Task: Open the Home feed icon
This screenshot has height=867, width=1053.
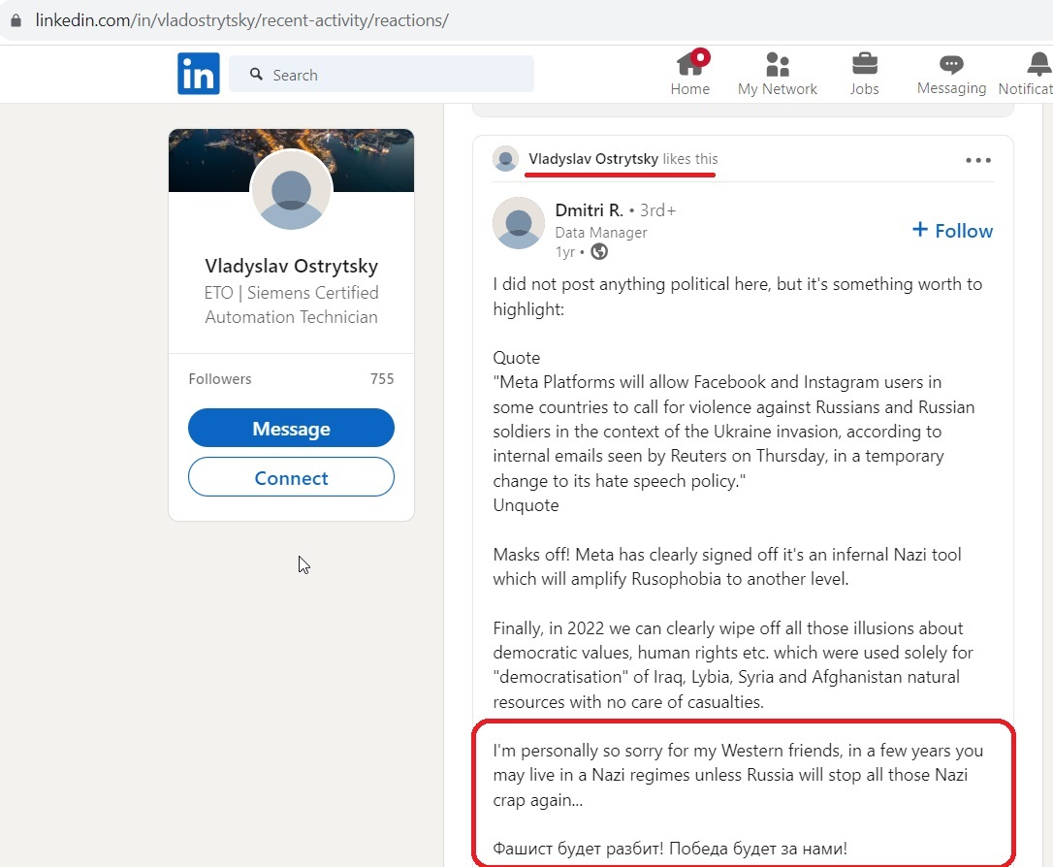Action: [689, 64]
